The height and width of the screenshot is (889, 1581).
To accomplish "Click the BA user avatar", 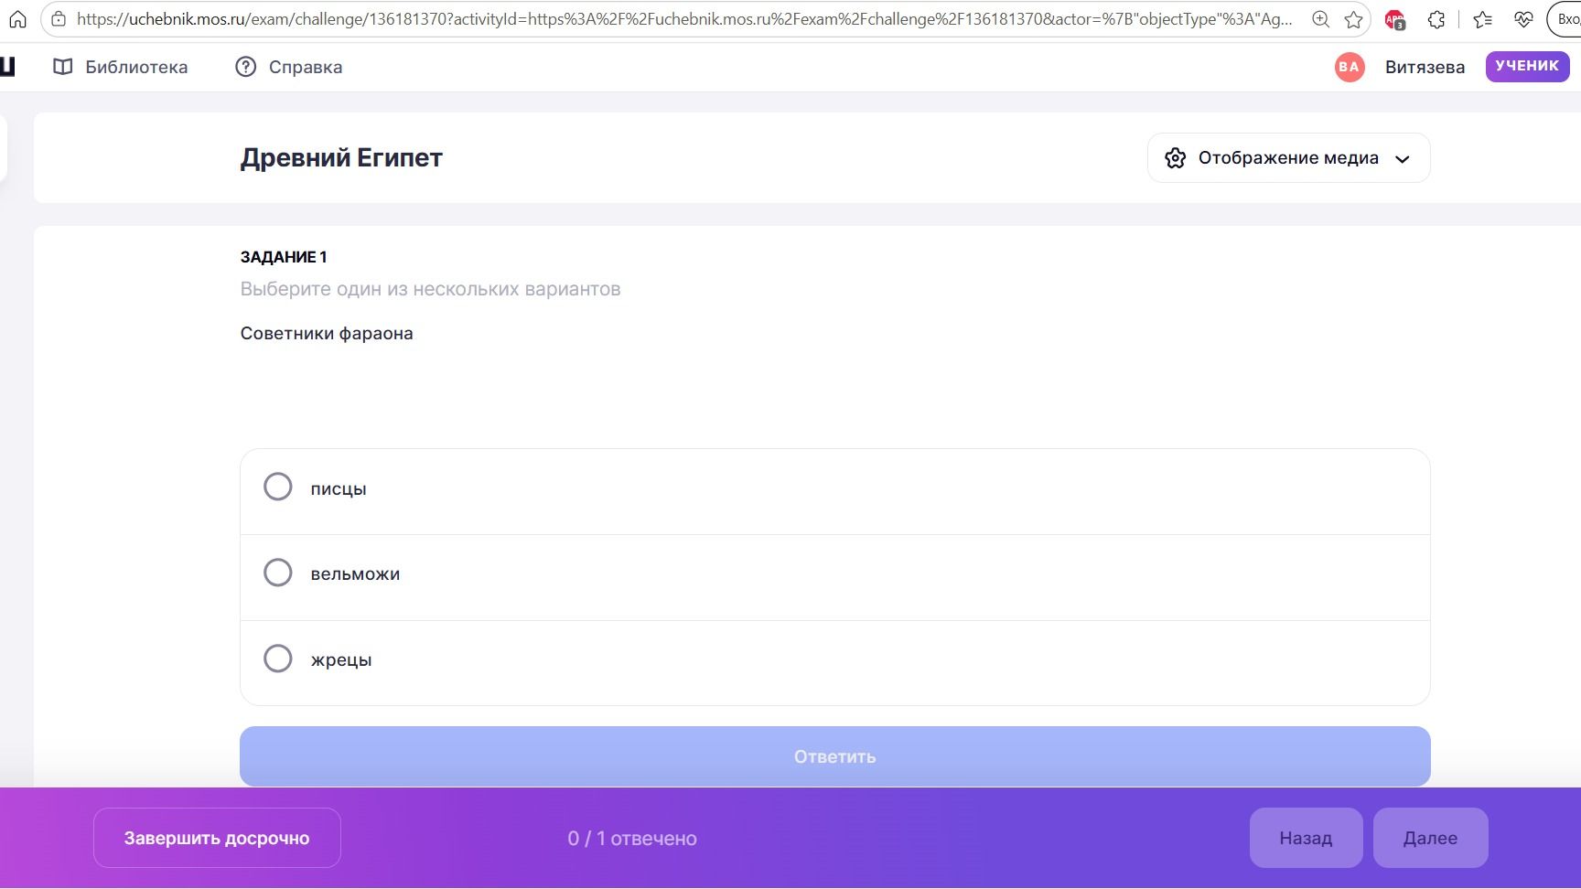I will tap(1349, 67).
